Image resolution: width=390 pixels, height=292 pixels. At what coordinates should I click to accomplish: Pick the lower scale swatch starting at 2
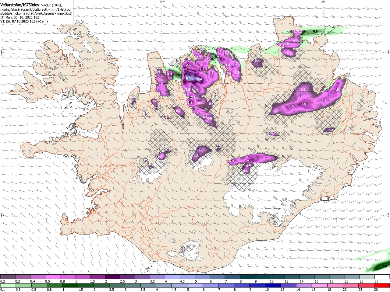(101, 286)
